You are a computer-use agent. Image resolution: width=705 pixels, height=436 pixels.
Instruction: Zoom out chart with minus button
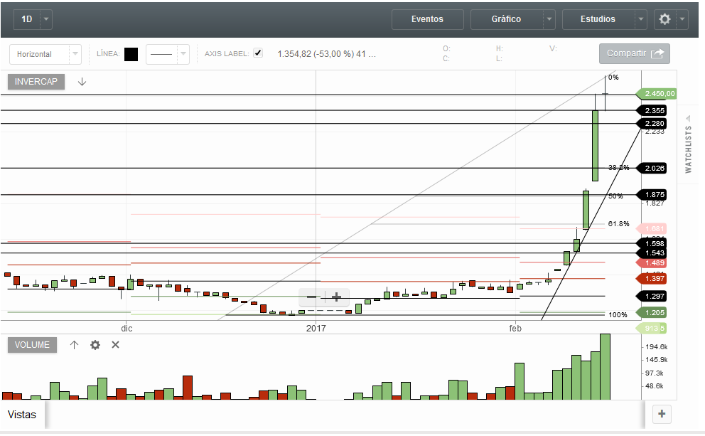(x=311, y=297)
